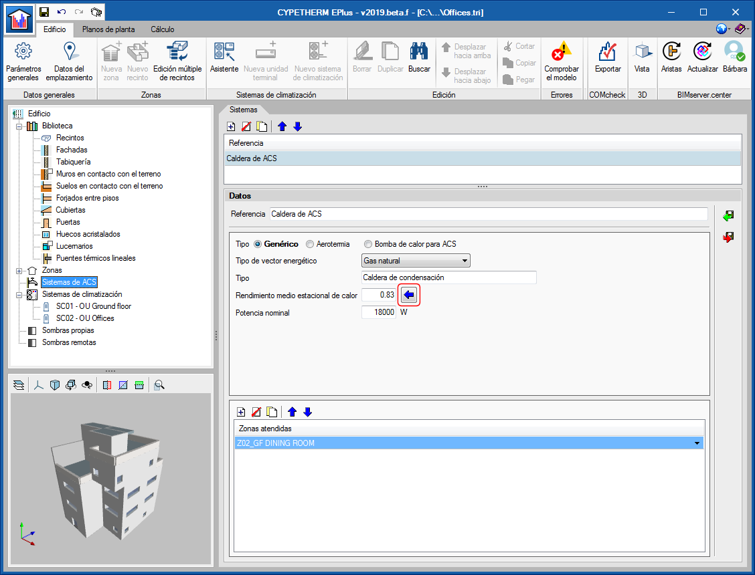Open Fachadas in the Biblioteca tree
This screenshot has width=755, height=575.
click(x=72, y=150)
